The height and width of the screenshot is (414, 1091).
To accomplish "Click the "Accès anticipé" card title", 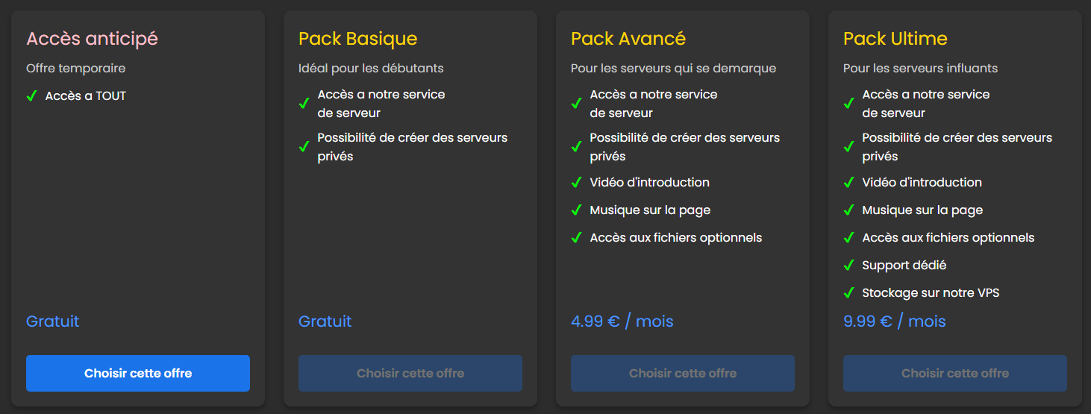I will pyautogui.click(x=92, y=39).
